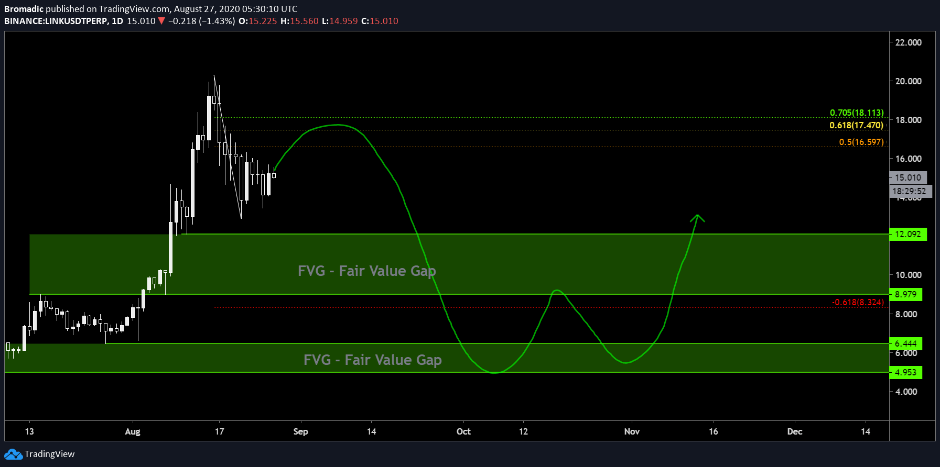940x467 pixels.
Task: Click the open price value O:15.225
Action: pos(257,21)
